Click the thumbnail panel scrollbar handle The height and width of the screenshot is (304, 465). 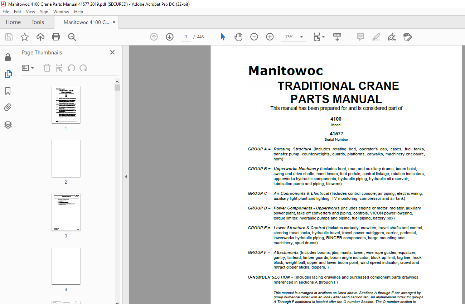(117, 88)
